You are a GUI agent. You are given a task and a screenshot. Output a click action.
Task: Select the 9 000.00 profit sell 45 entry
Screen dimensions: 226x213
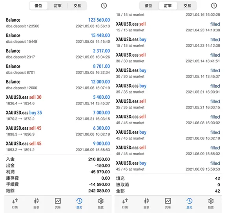[x=58, y=147]
